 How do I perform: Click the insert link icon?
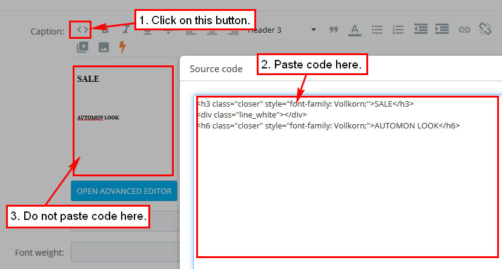[464, 29]
